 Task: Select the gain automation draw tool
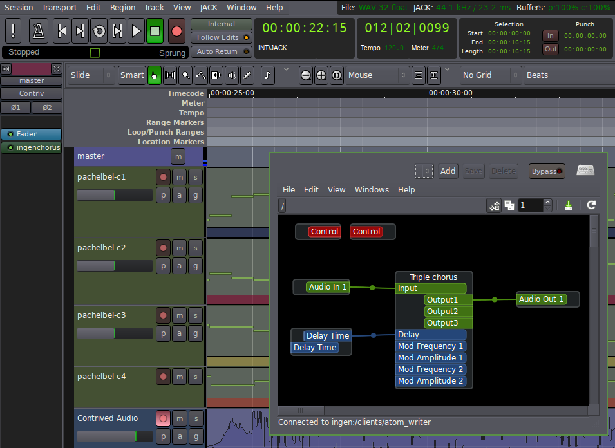(201, 75)
